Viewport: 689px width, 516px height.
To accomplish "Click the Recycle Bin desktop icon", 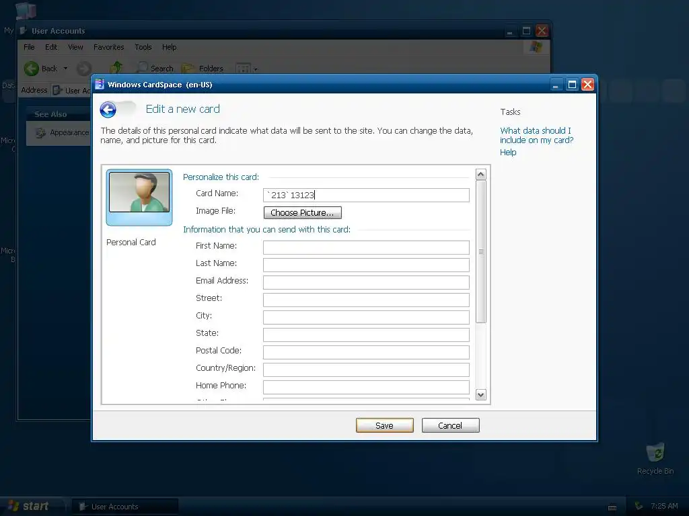I will (655, 458).
